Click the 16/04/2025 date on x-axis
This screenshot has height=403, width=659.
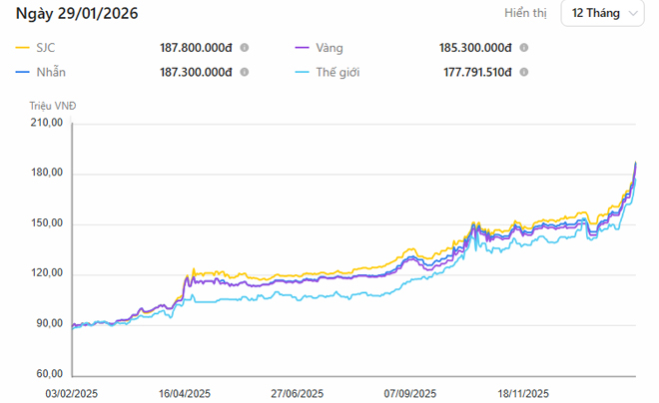click(184, 393)
